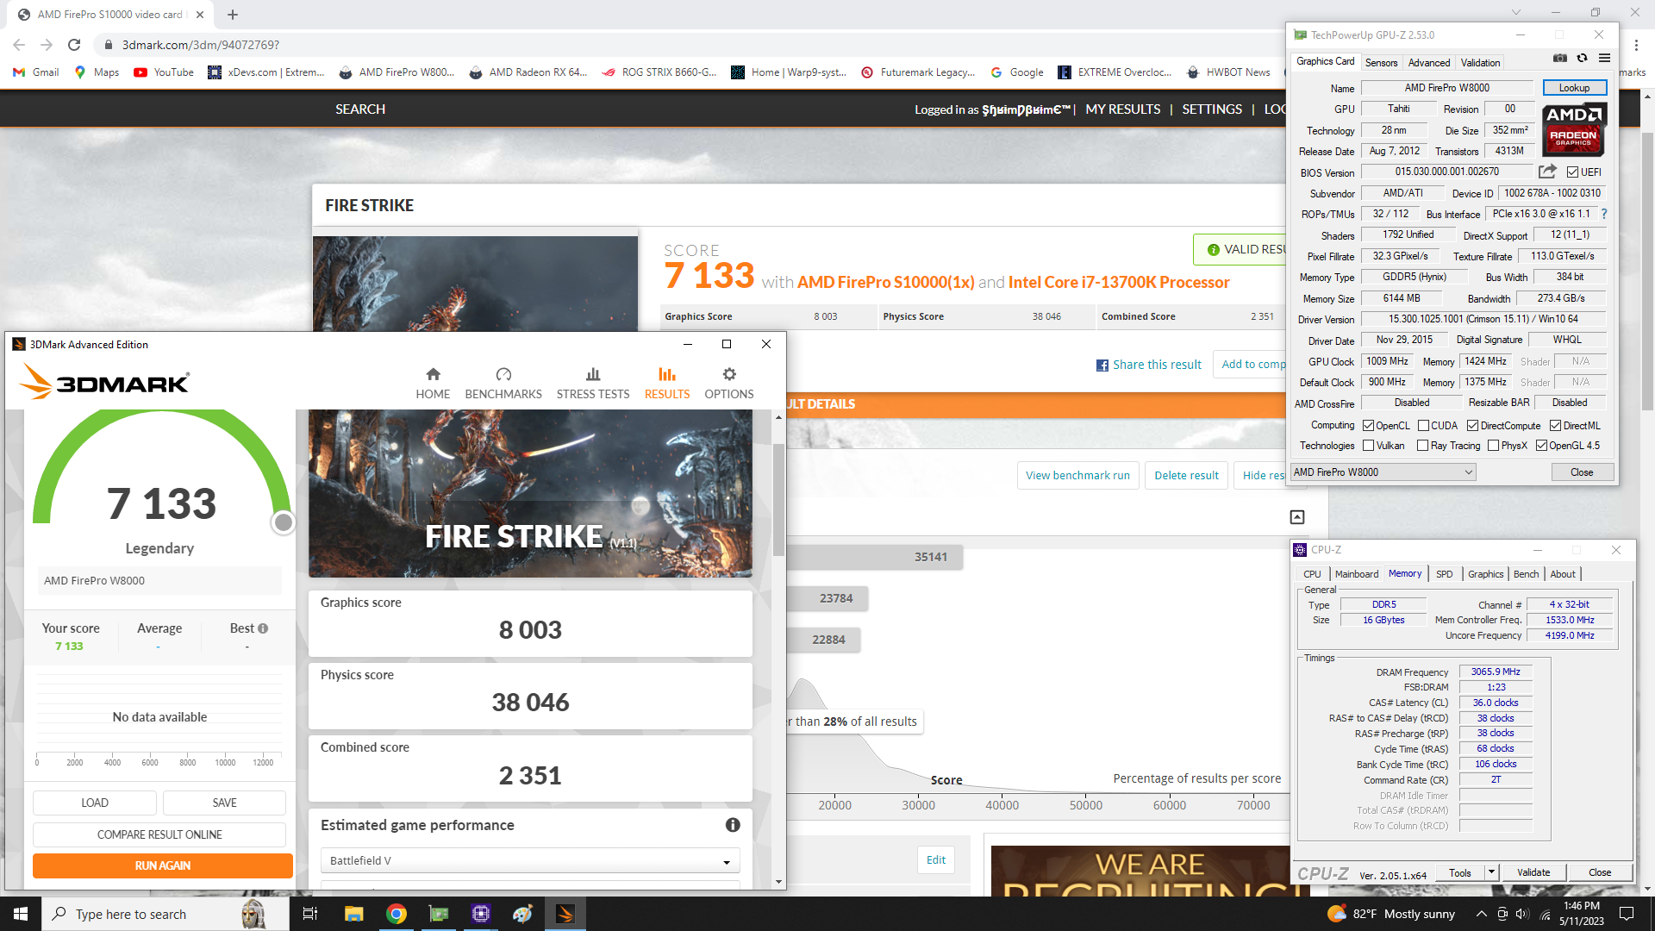This screenshot has width=1655, height=931.
Task: Click 3DMark results vertical scrollbar
Action: tap(778, 500)
